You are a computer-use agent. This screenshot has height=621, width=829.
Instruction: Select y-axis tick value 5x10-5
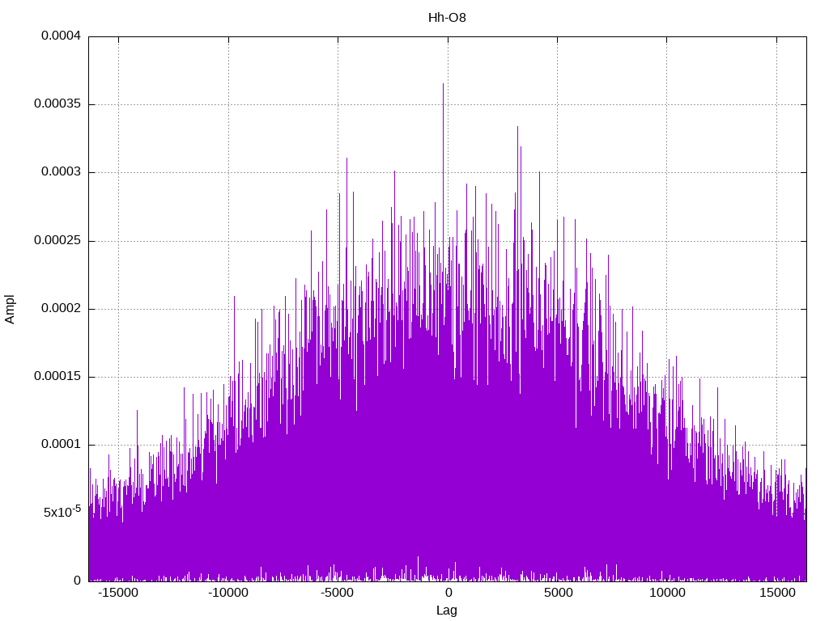pos(62,511)
